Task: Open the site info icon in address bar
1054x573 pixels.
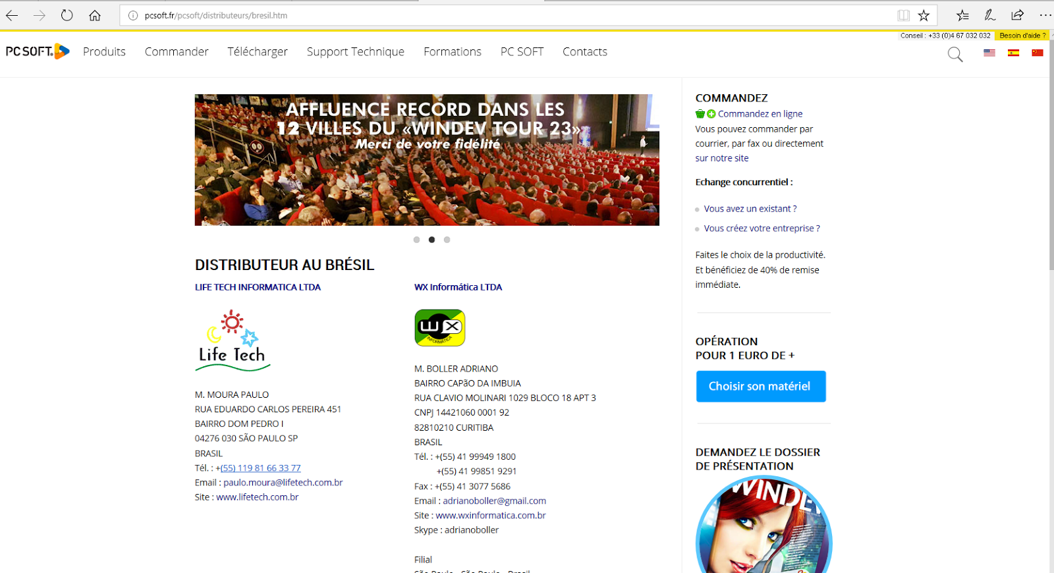Action: click(x=132, y=15)
